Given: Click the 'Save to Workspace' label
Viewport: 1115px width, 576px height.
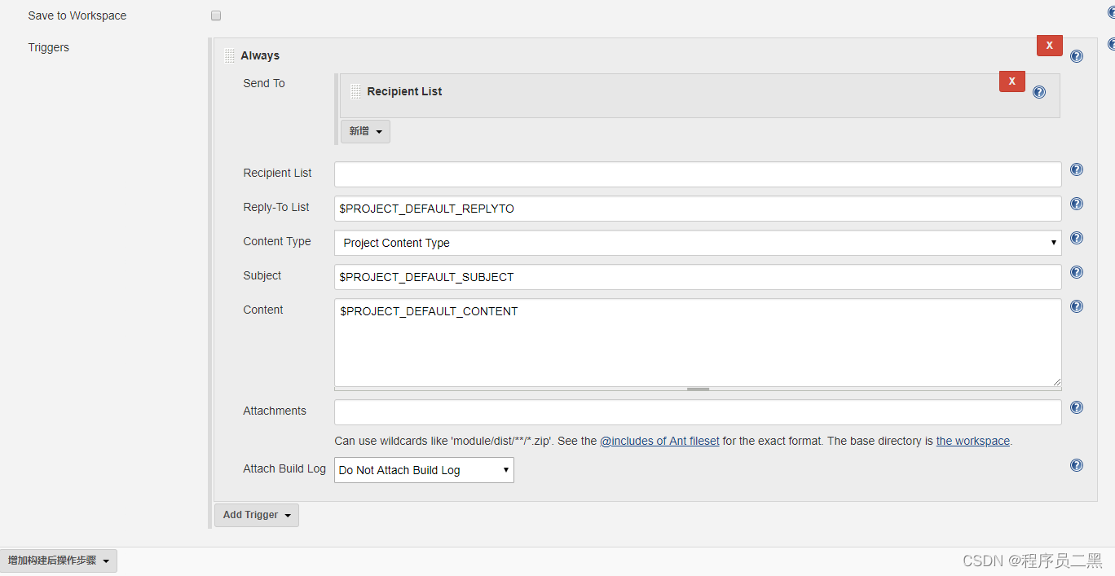Looking at the screenshot, I should pyautogui.click(x=77, y=15).
